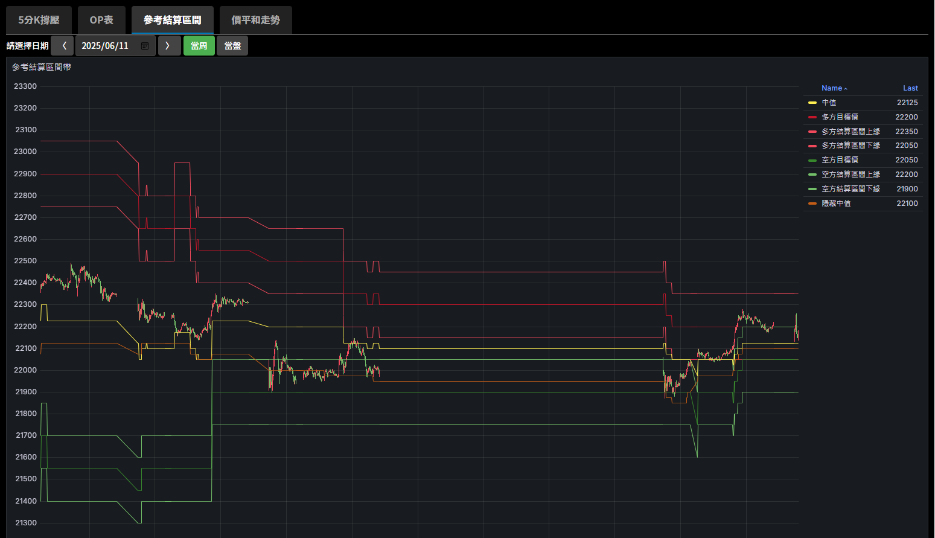Open the 5分K撐壓 tab

[39, 20]
